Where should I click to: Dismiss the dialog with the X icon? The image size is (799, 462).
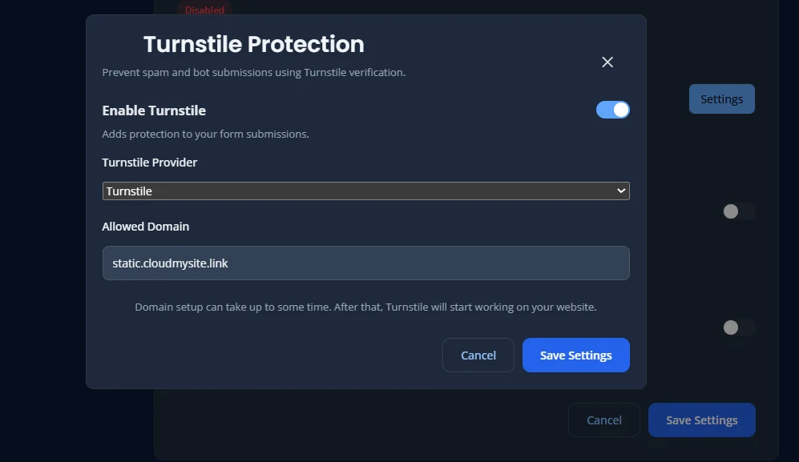coord(607,62)
